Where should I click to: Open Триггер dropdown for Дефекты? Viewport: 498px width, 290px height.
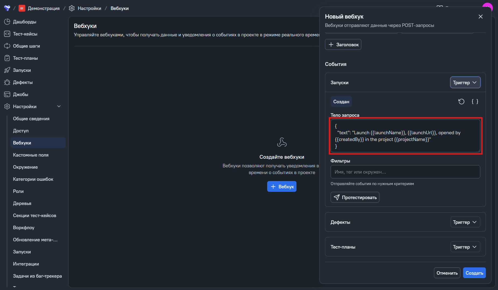coord(465,222)
